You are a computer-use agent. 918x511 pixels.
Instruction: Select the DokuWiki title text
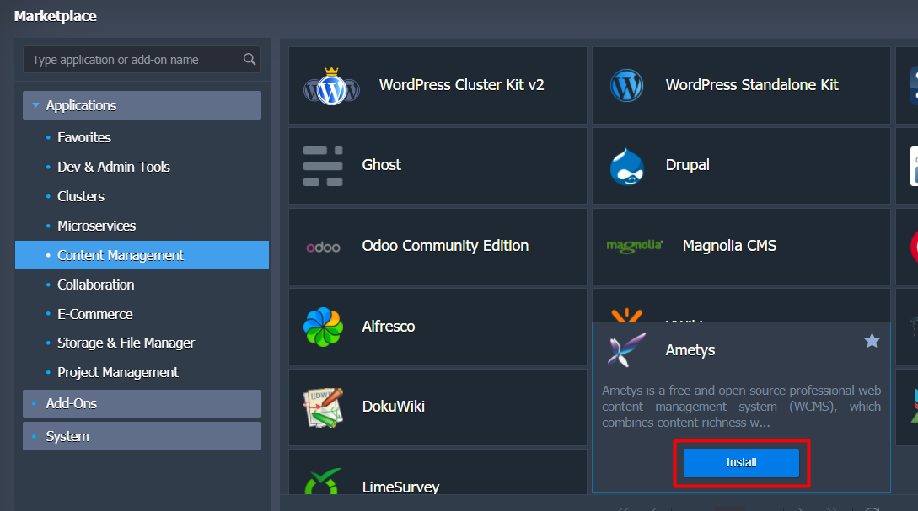tap(394, 407)
